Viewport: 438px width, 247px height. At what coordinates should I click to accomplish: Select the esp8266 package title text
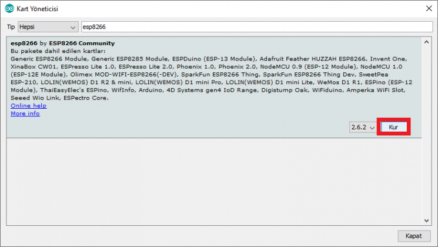click(24, 44)
